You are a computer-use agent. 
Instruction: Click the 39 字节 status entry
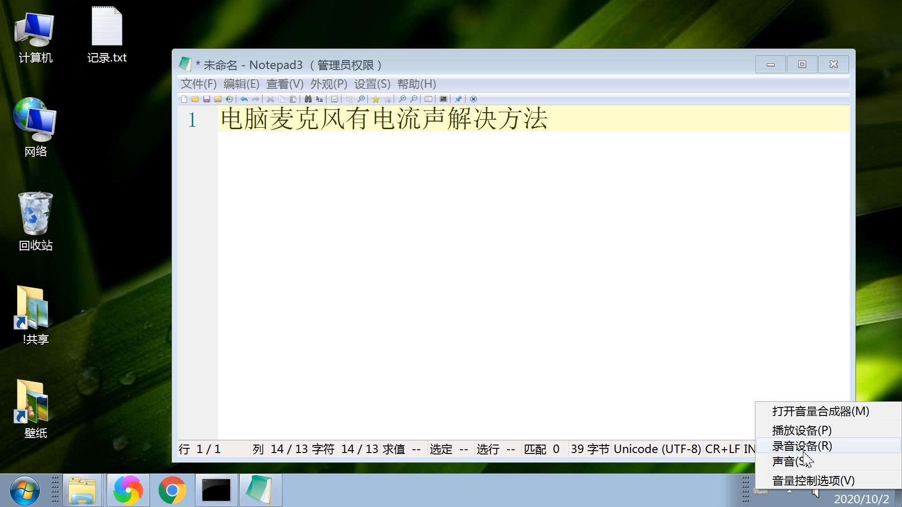[x=590, y=449]
